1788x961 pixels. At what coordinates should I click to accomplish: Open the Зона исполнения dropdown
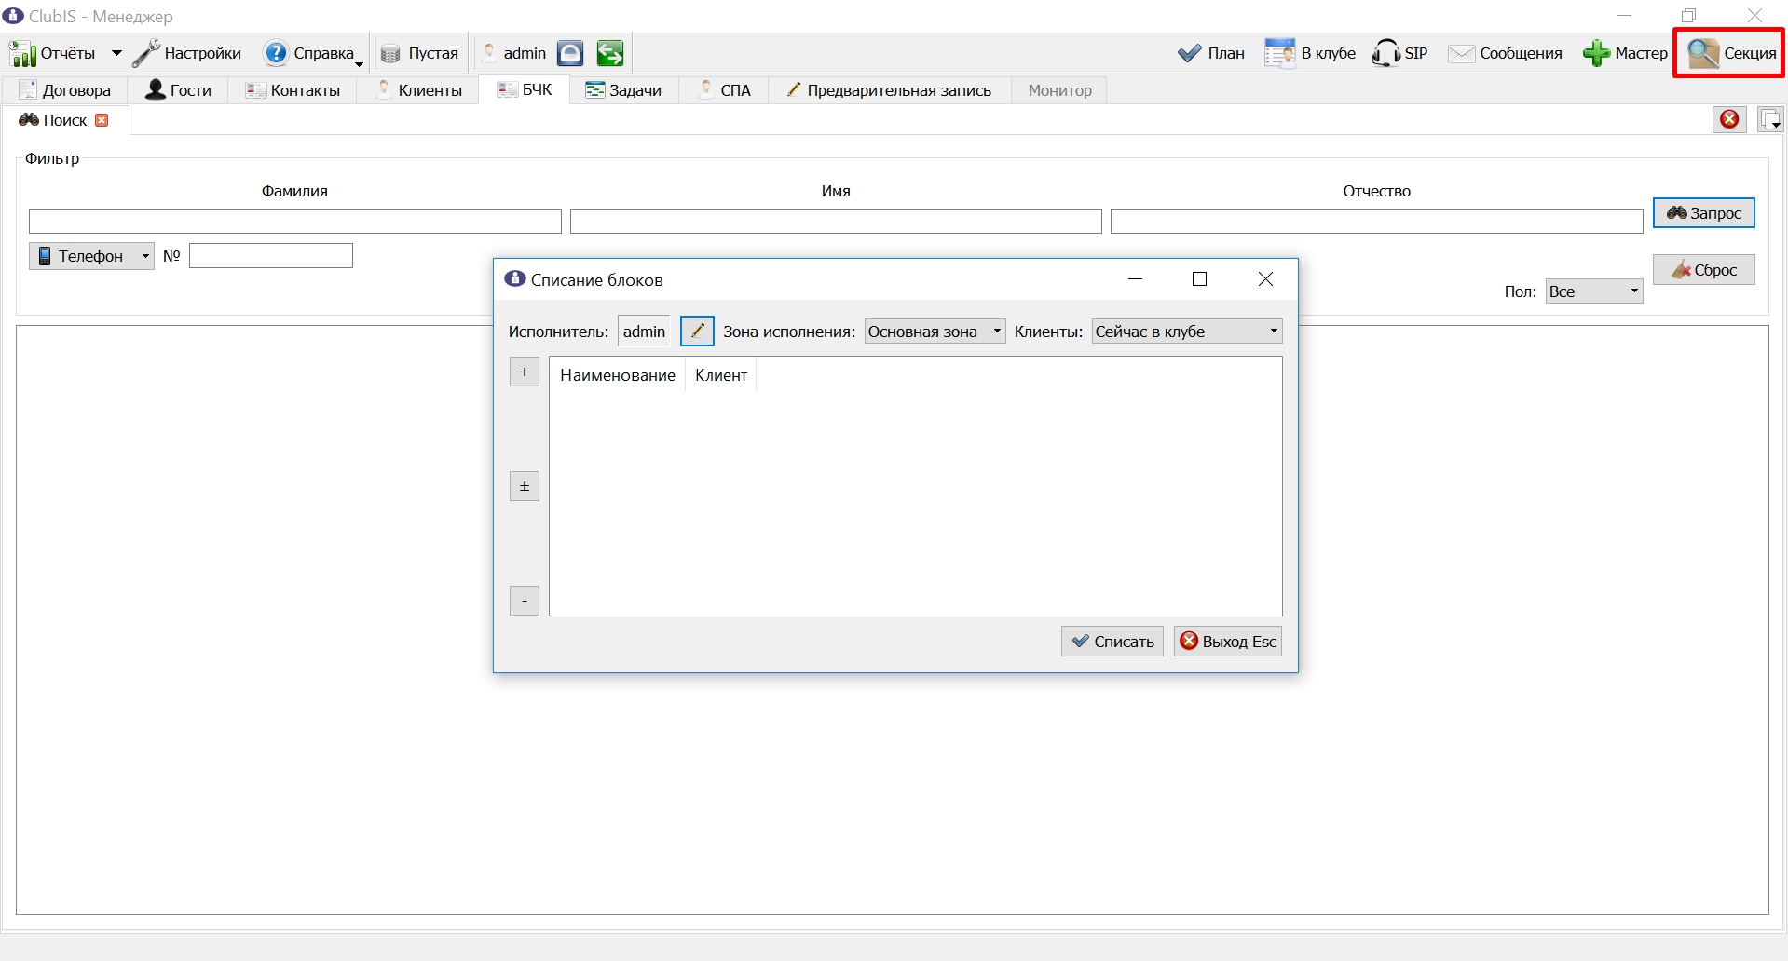pos(935,332)
